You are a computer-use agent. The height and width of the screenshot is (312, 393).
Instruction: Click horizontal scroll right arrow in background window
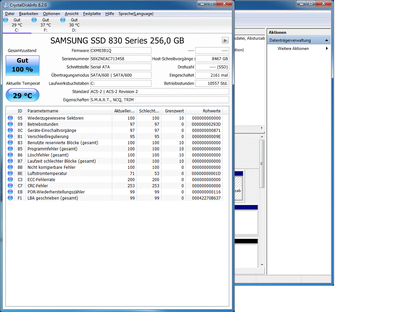pyautogui.click(x=262, y=128)
